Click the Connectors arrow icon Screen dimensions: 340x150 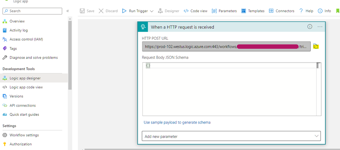tap(271, 11)
